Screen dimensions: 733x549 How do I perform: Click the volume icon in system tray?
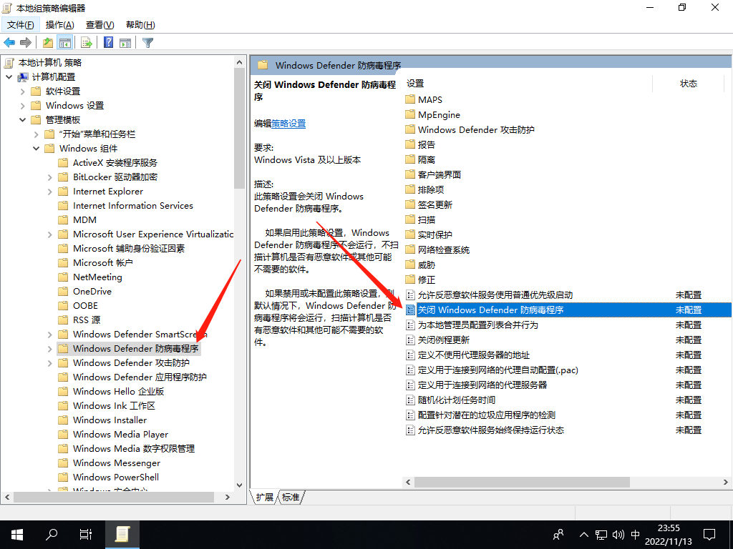tap(618, 535)
